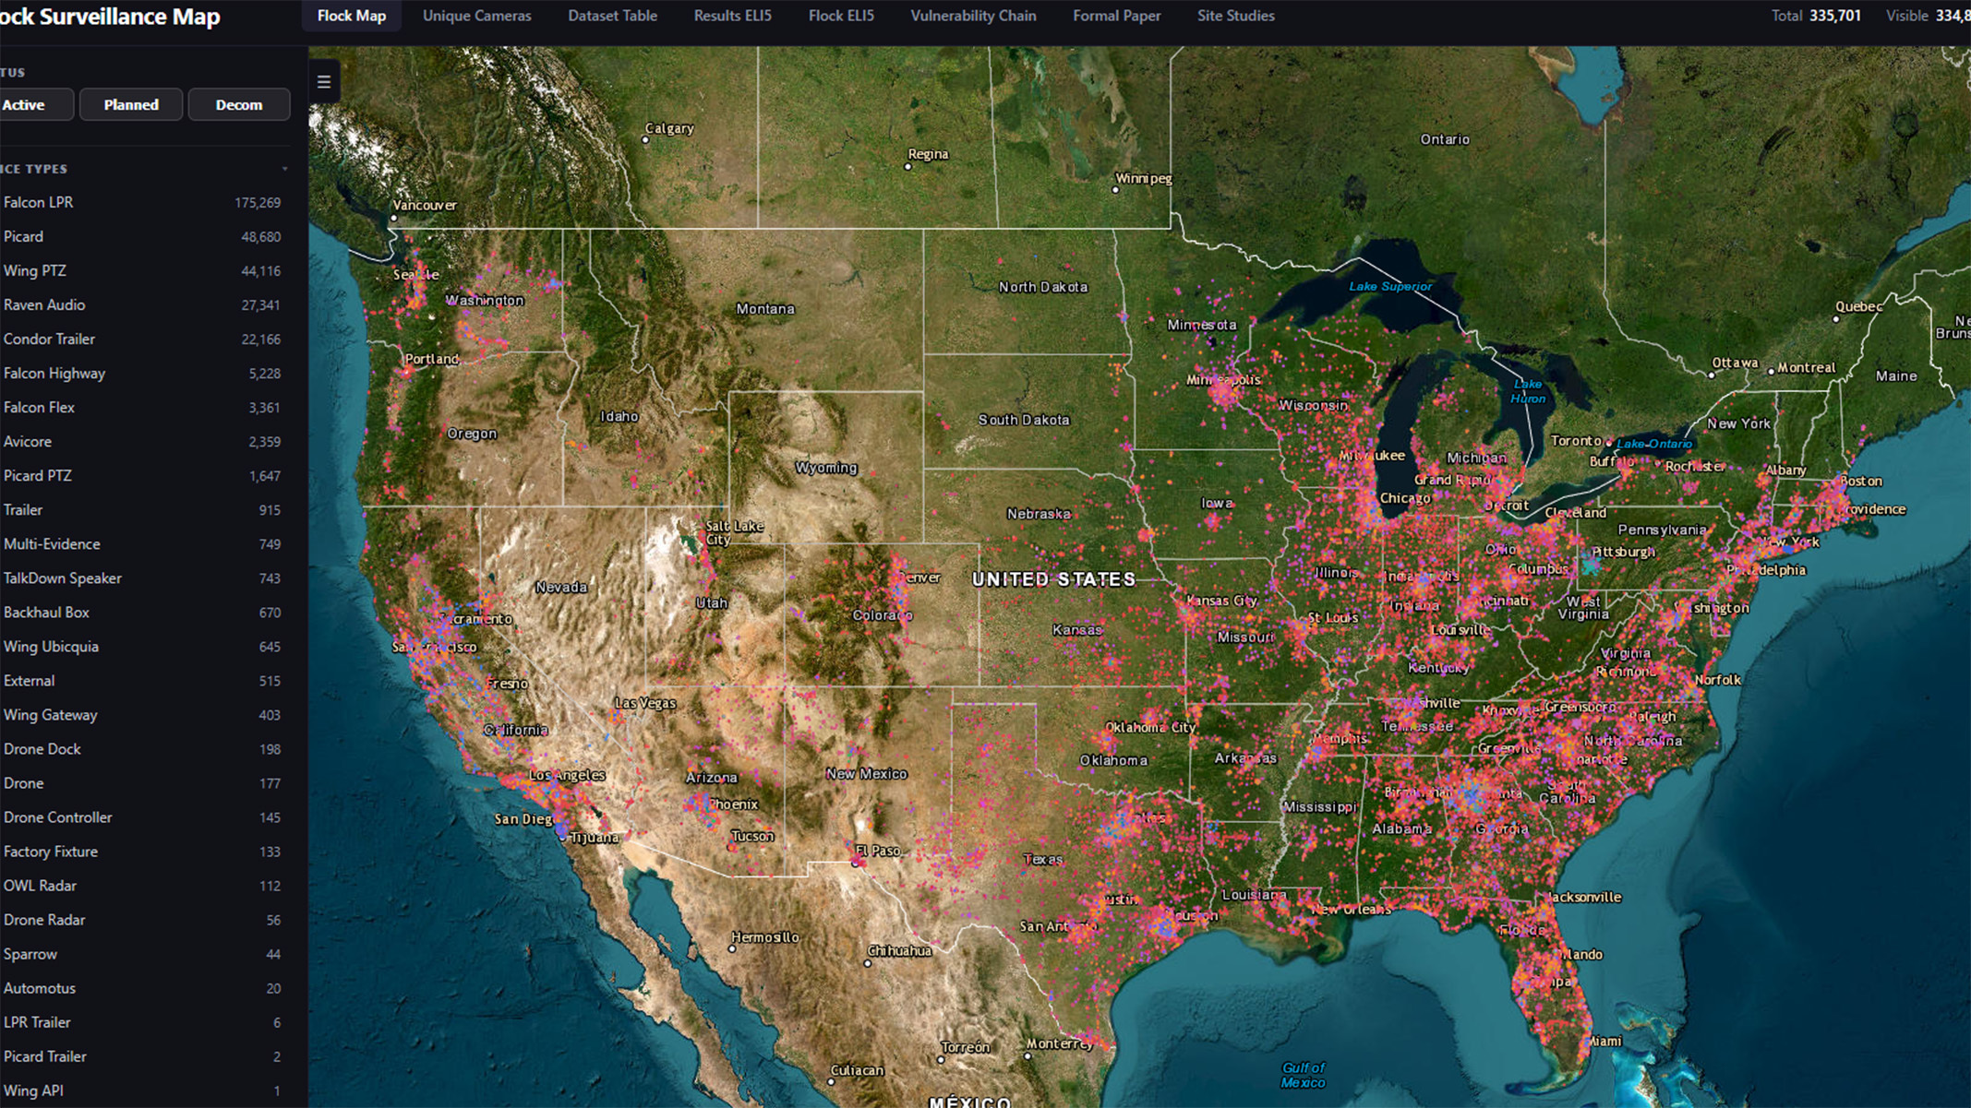Select the Automotus device type

[x=143, y=987]
